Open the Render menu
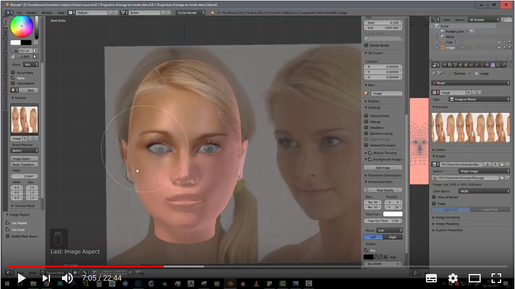This screenshot has width=515, height=289. (31, 13)
